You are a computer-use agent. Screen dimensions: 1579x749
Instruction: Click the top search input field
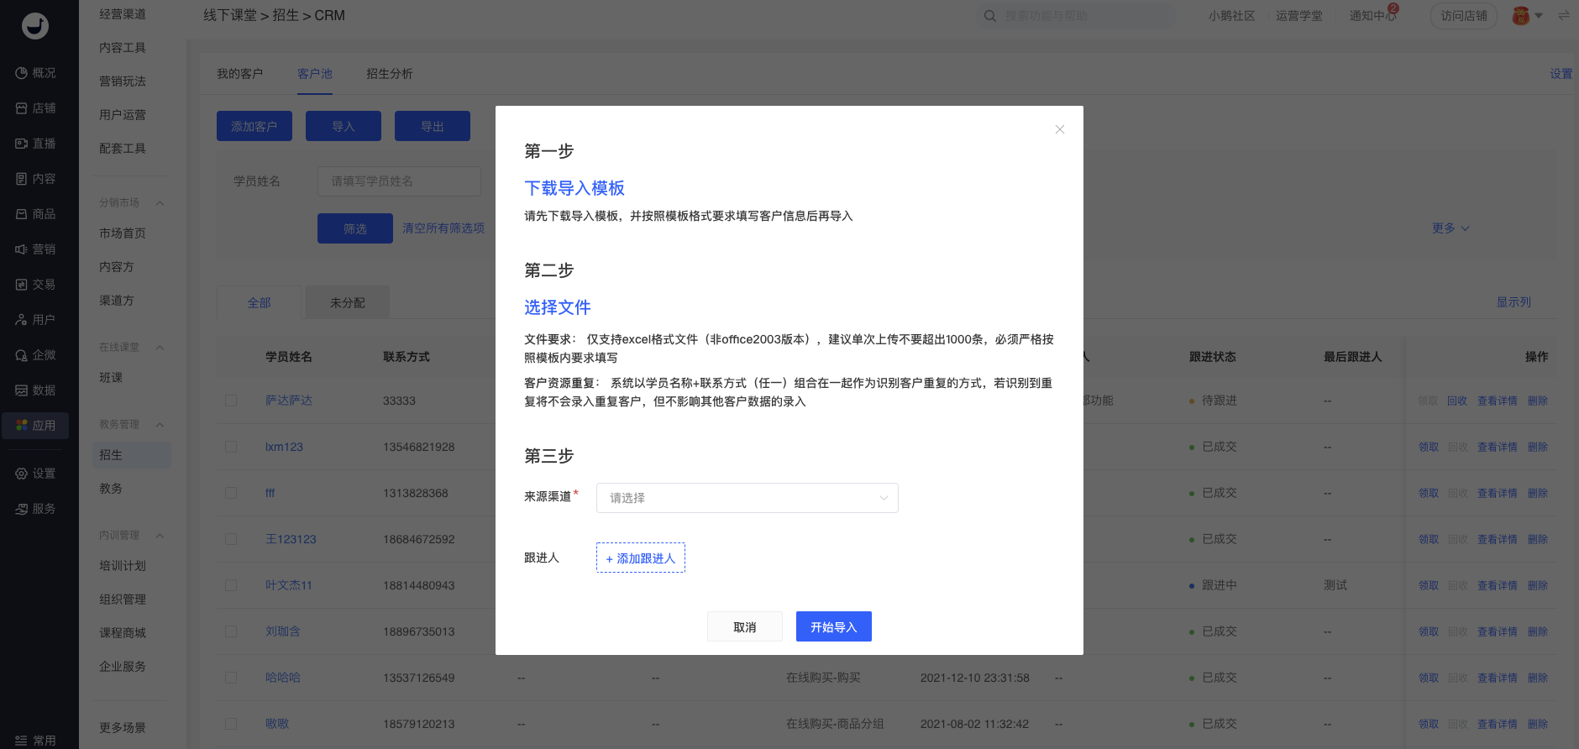[x=1083, y=16]
